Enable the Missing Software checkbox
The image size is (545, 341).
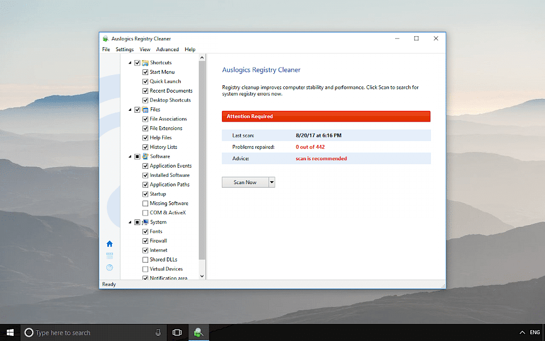point(145,203)
